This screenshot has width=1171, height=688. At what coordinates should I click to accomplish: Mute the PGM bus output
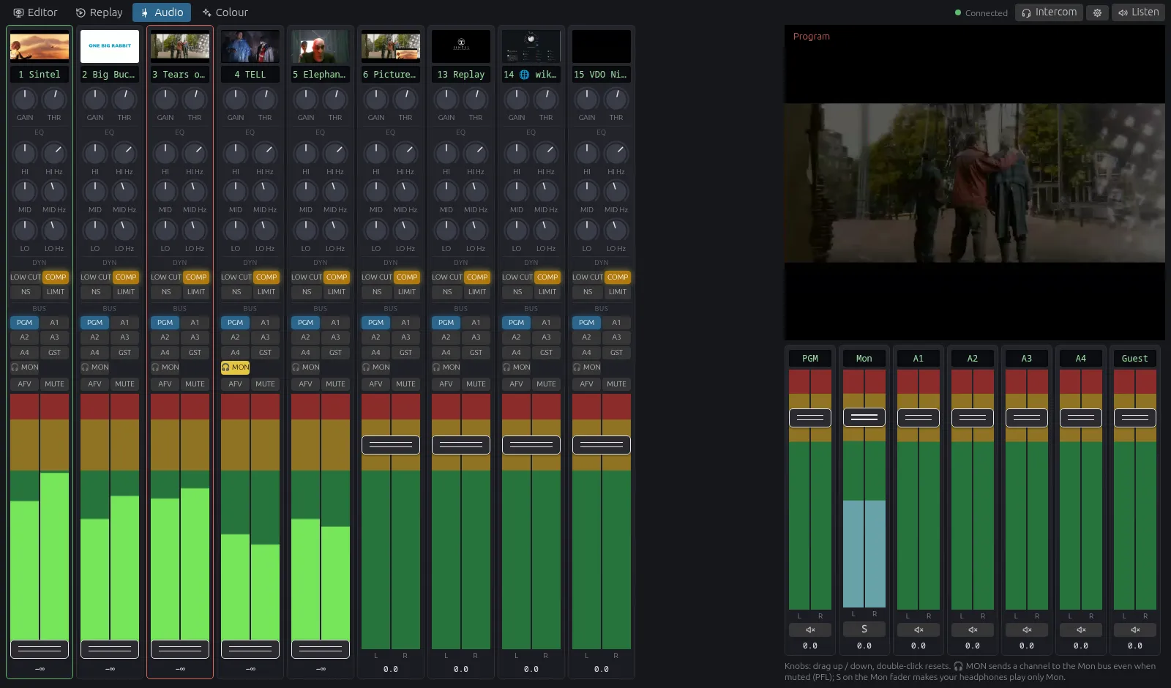(810, 629)
